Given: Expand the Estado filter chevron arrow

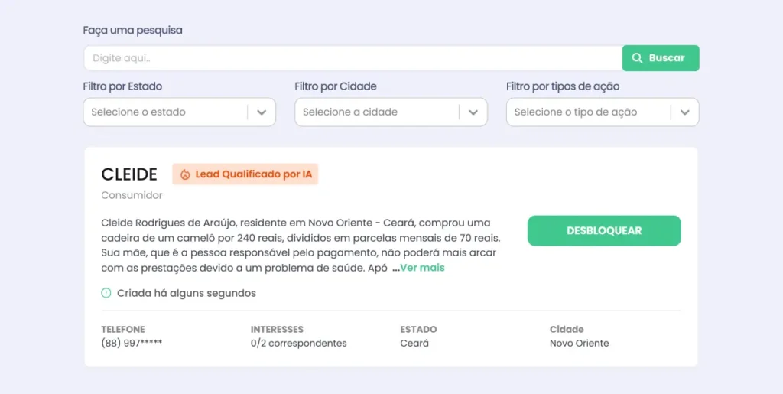Looking at the screenshot, I should point(262,112).
